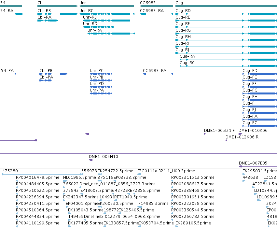Click the Gug-PG protein label
Image resolution: width=277 pixels, height=228 pixels.
(x=250, y=90)
